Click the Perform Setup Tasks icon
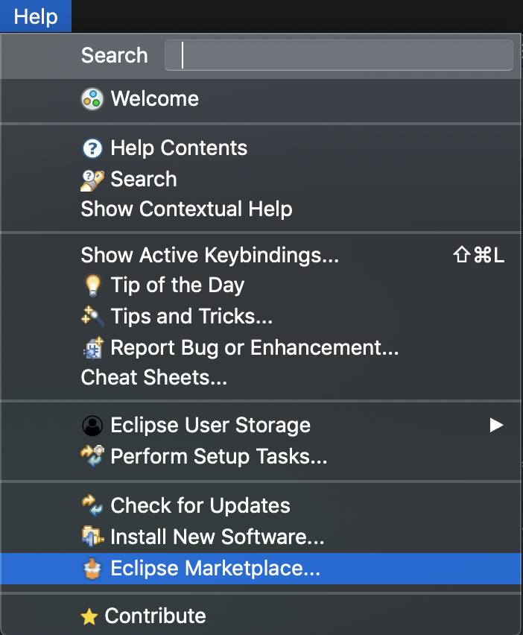This screenshot has height=635, width=523. pyautogui.click(x=92, y=456)
